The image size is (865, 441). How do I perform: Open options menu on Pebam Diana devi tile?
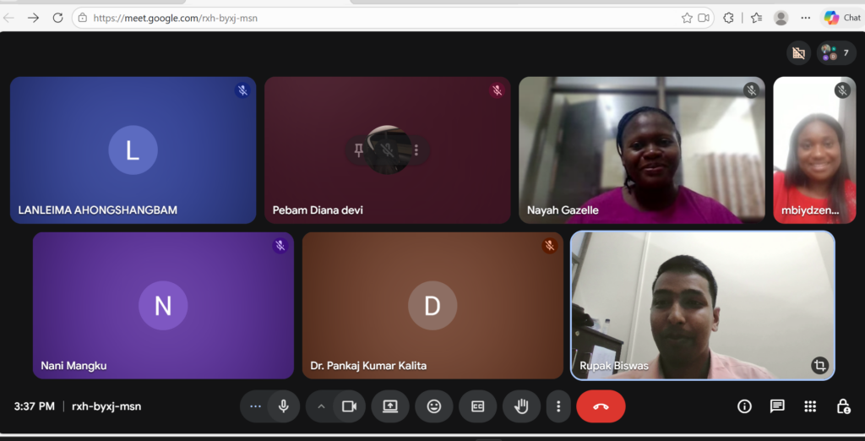(x=416, y=150)
